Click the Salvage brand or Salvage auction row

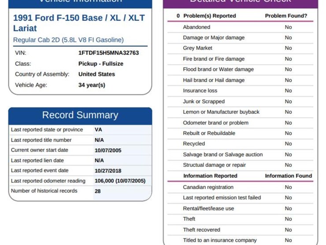point(222,155)
